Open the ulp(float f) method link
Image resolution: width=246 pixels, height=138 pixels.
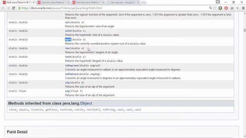pos(67,91)
